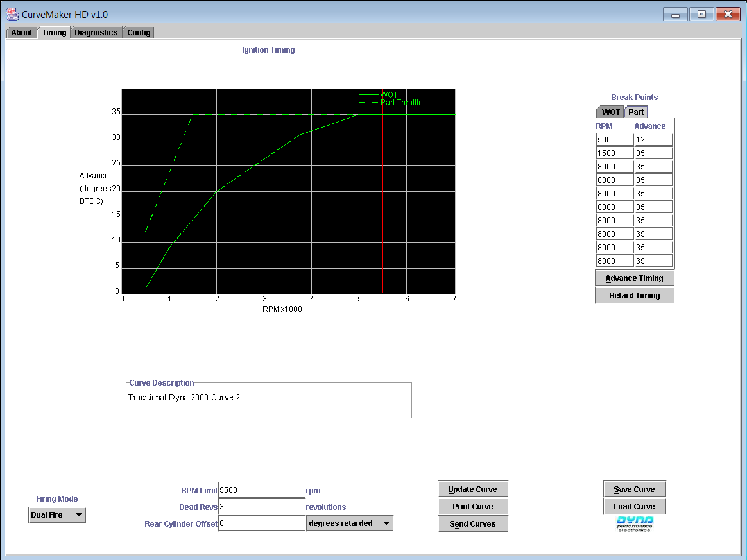Open the degrees retarded dropdown
This screenshot has height=560, width=747.
(350, 523)
